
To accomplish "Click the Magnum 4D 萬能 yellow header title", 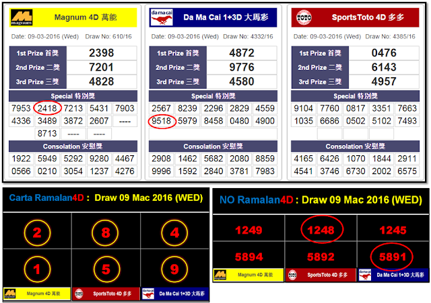I will [x=86, y=17].
